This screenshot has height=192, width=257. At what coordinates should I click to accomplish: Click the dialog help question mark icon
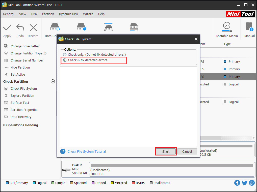[63, 151]
